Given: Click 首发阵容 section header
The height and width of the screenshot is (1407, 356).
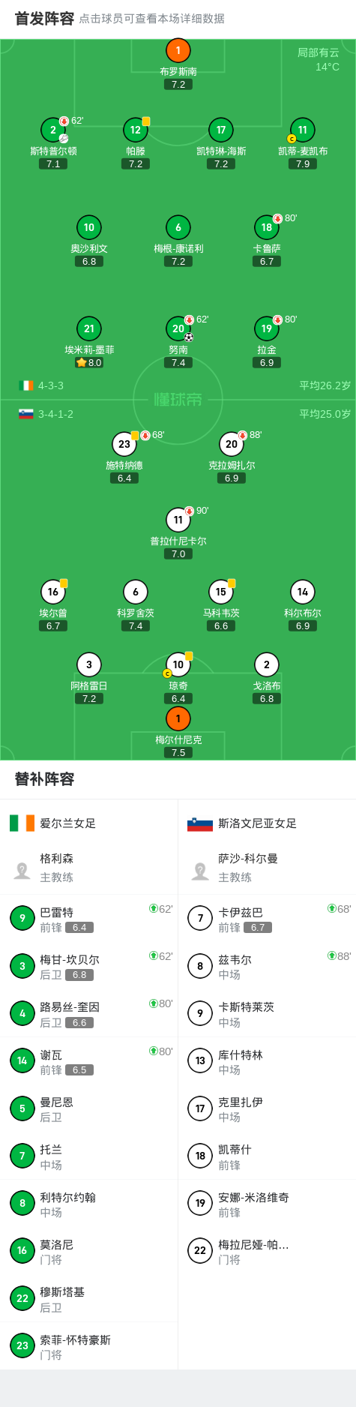Looking at the screenshot, I should click(x=44, y=19).
